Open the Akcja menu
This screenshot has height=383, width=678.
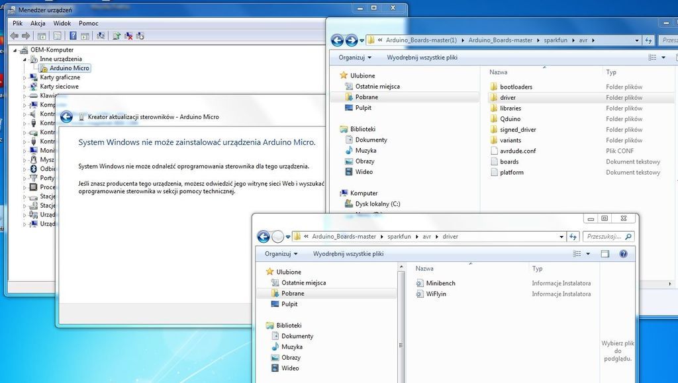click(38, 23)
